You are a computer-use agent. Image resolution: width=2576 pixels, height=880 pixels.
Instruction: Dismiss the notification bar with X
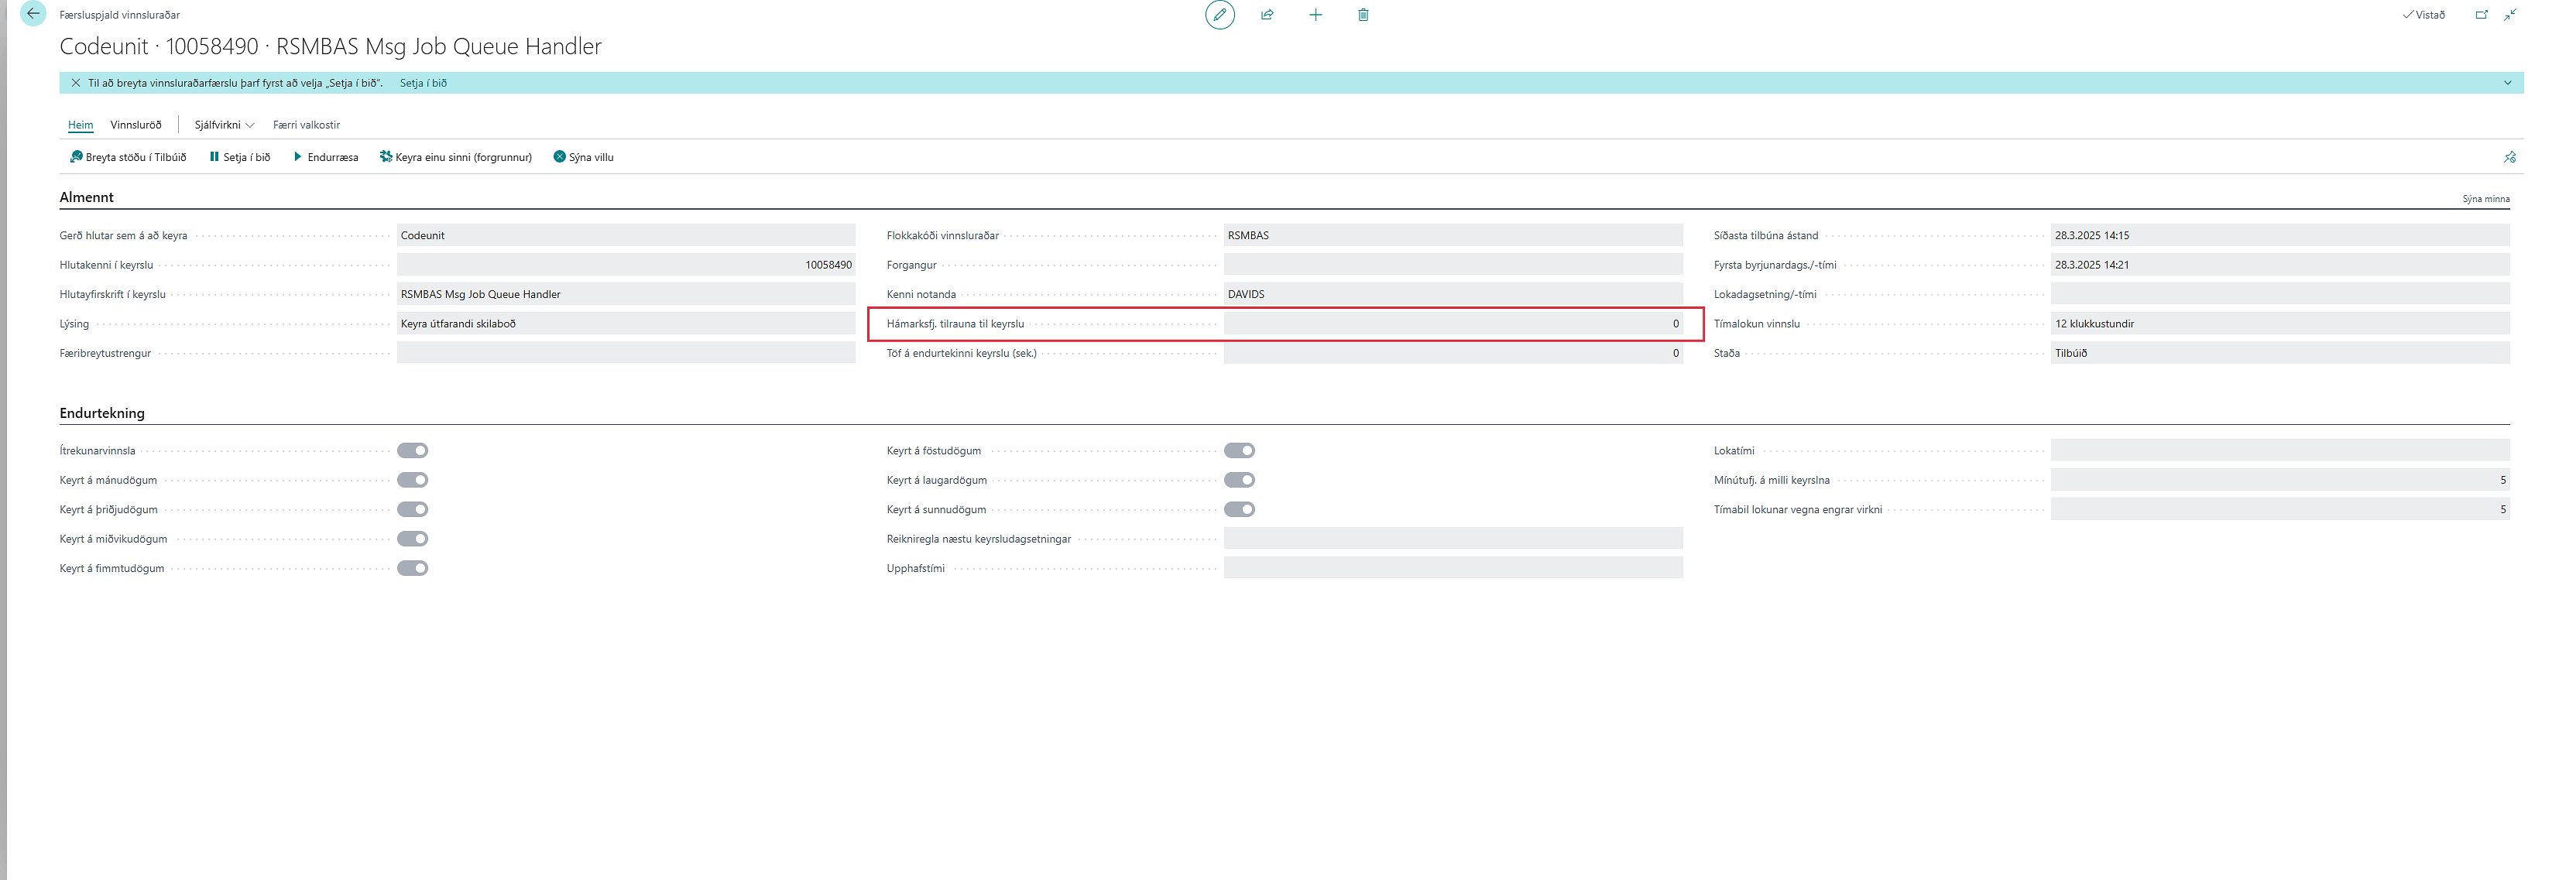pyautogui.click(x=76, y=83)
